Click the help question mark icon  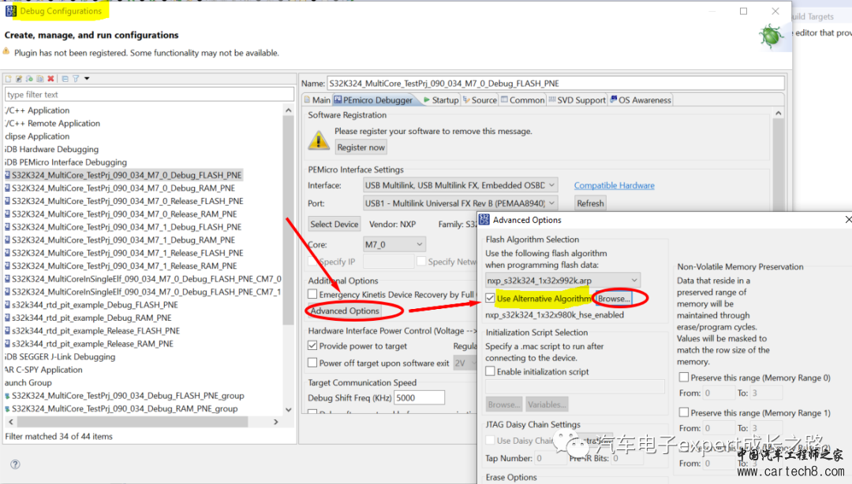[x=15, y=464]
